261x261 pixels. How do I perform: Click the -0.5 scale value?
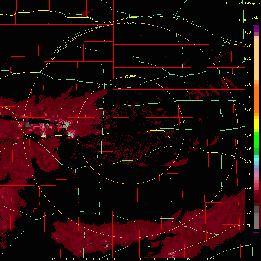point(247,200)
